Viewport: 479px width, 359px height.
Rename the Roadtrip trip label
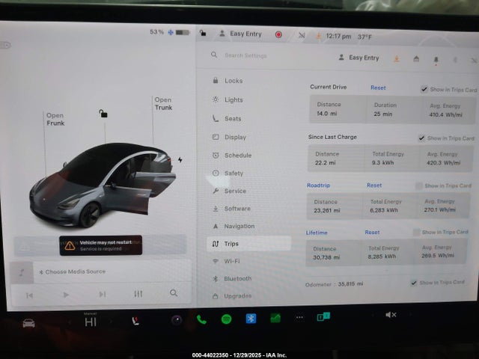318,185
